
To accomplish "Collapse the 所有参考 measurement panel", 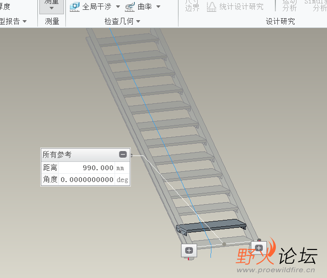I will click(x=123, y=154).
